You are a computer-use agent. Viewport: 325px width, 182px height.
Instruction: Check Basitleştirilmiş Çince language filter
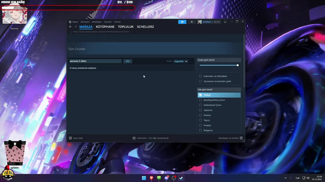(200, 100)
